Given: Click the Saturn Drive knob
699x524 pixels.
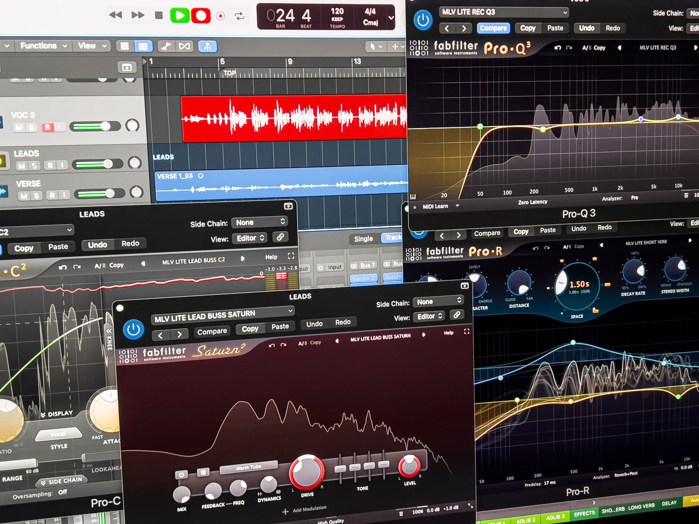Looking at the screenshot, I should (307, 472).
